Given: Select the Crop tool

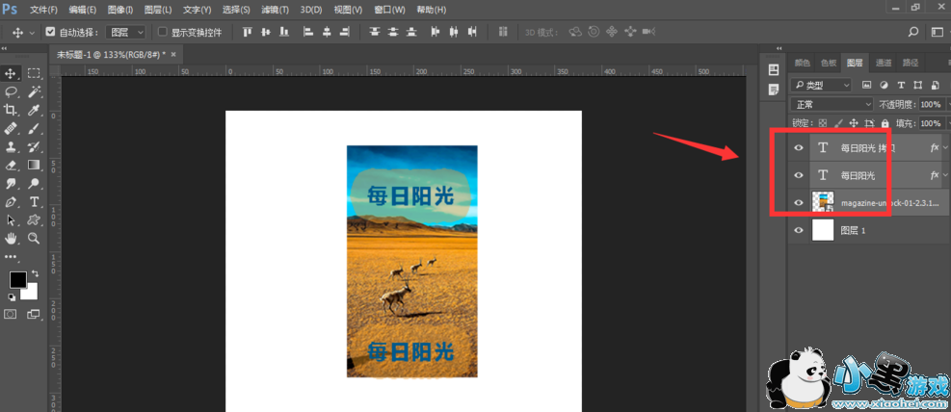Looking at the screenshot, I should click(x=12, y=110).
